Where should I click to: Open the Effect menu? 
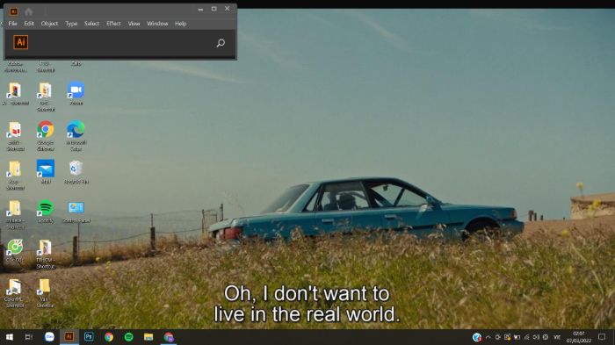(113, 24)
